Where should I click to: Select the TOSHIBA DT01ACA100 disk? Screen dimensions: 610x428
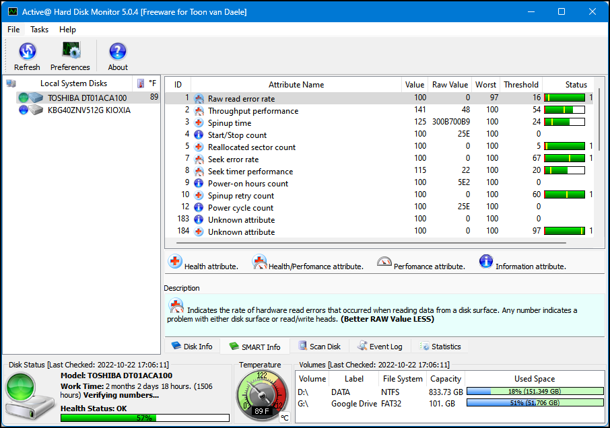[x=88, y=98]
